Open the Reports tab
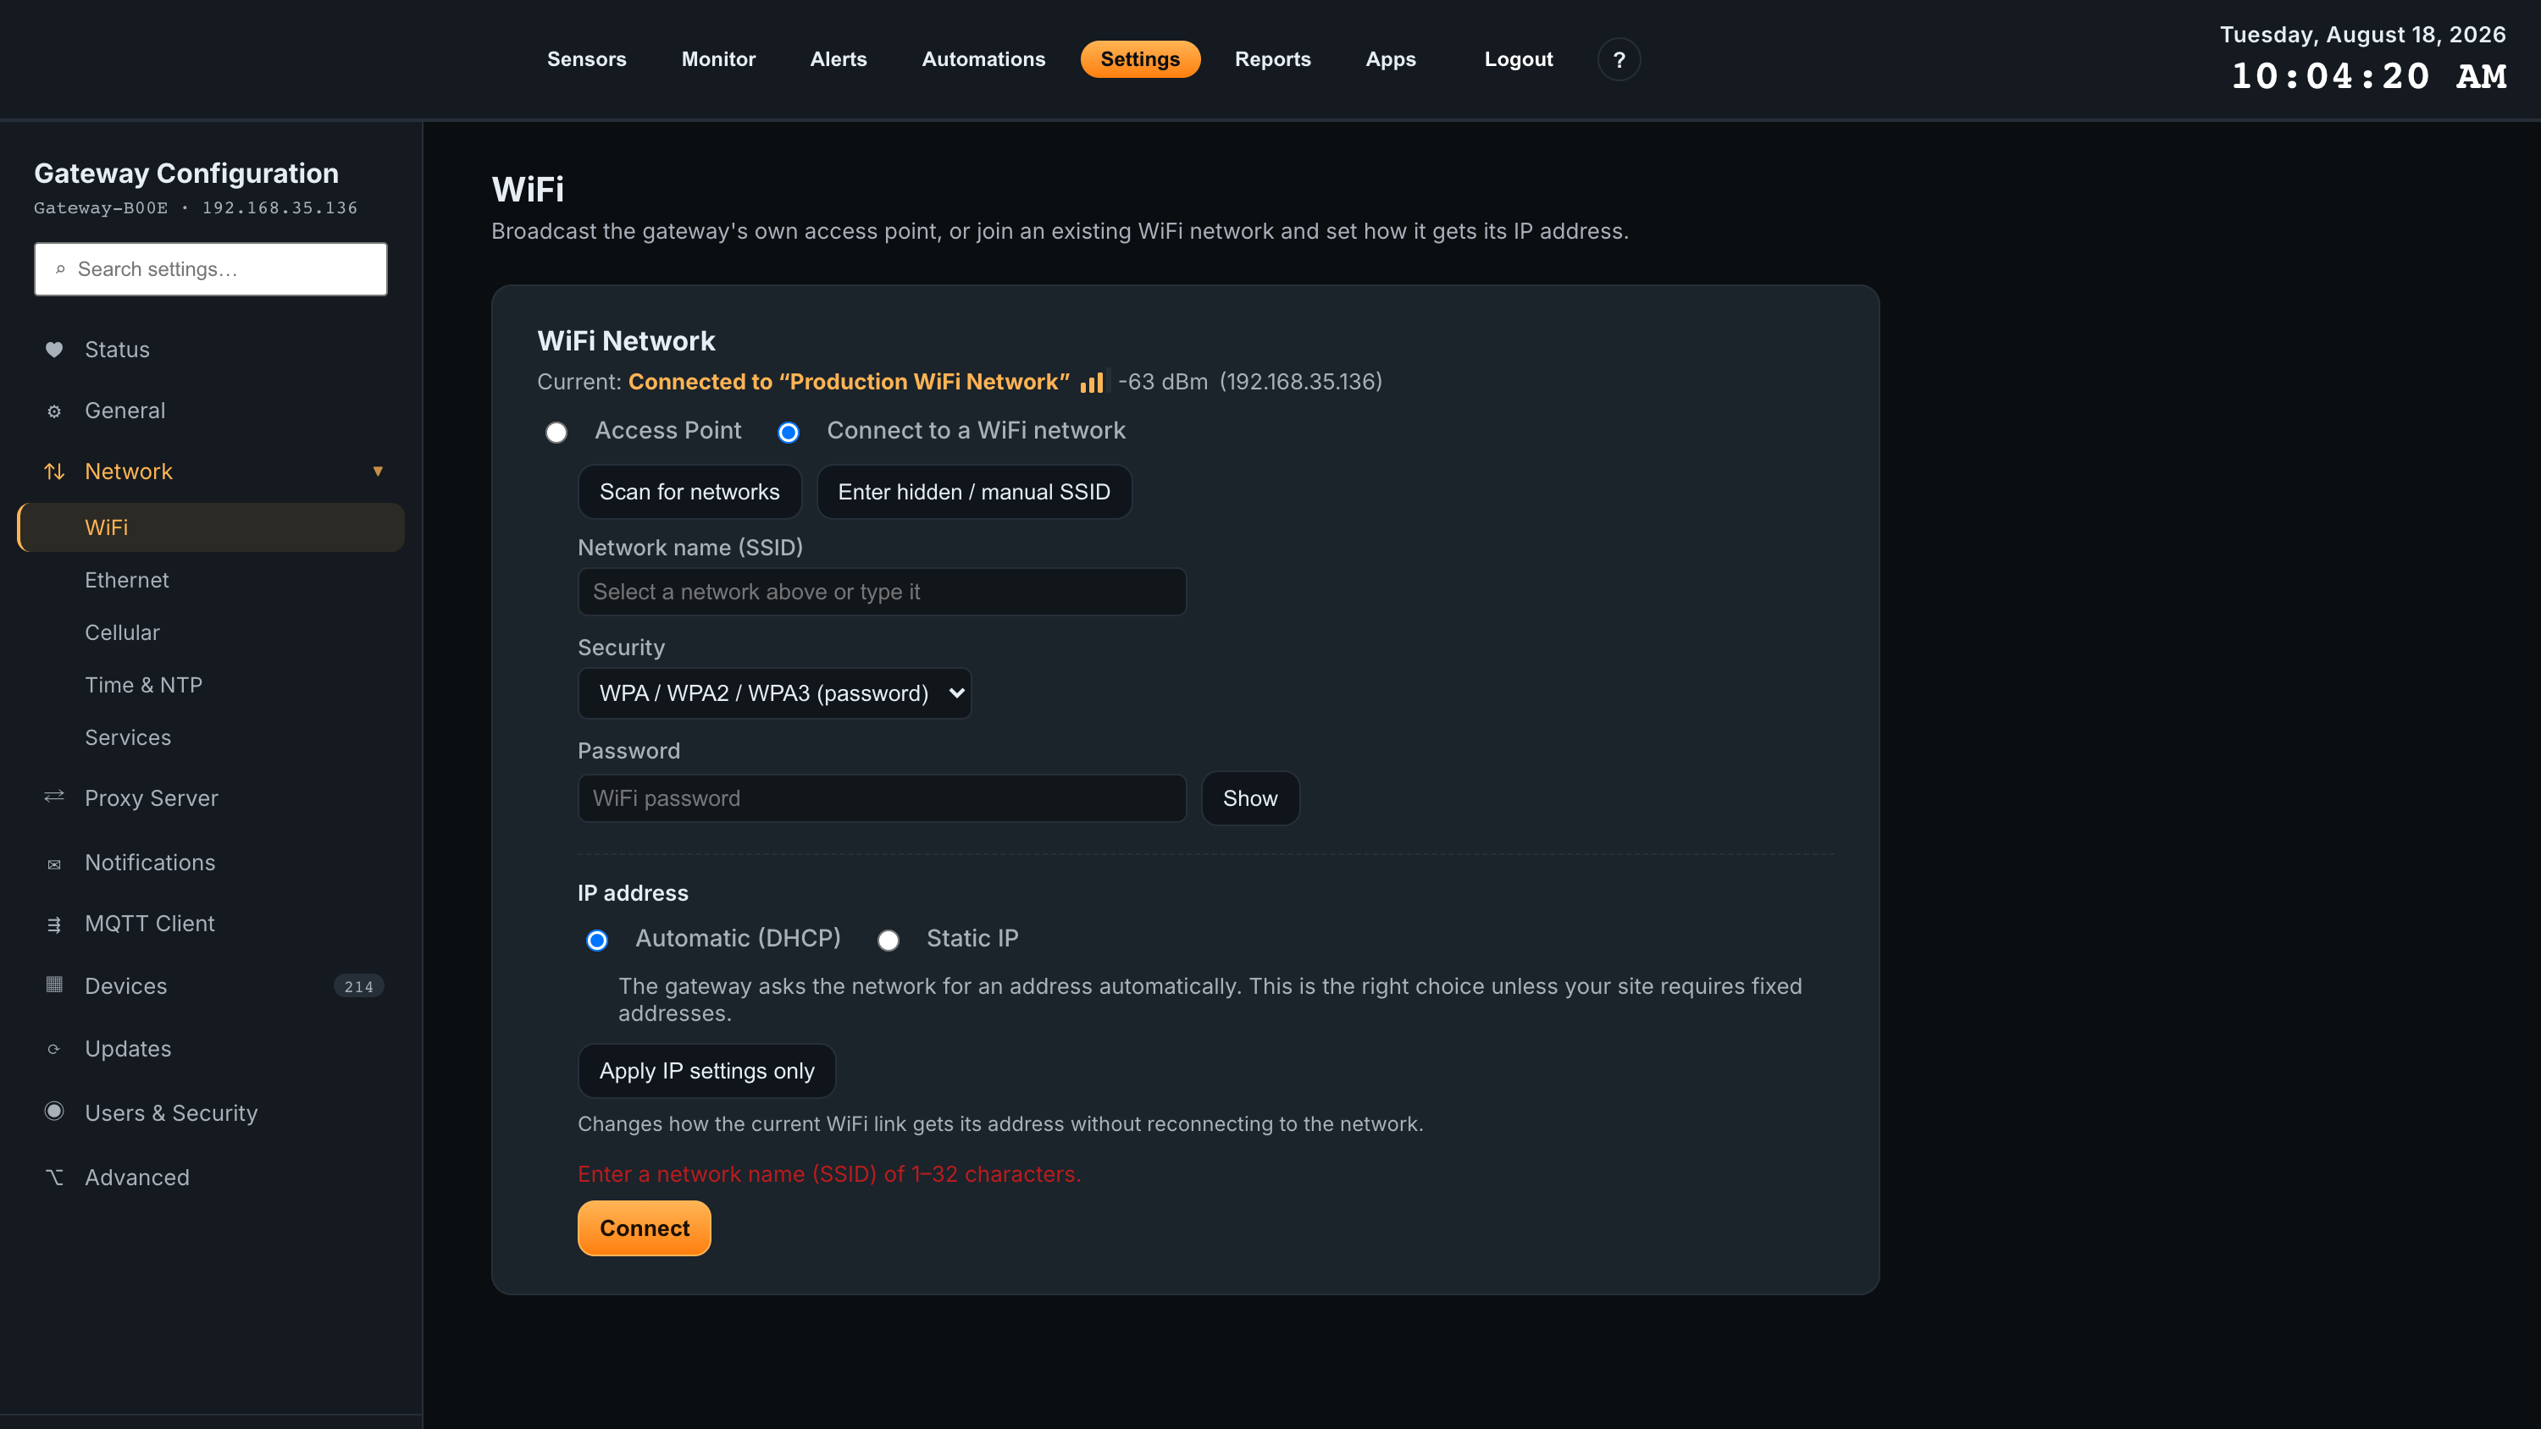 (x=1272, y=59)
